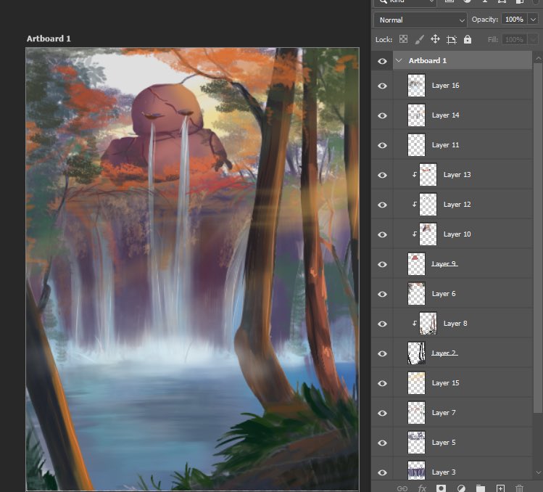Viewport: 543px width, 492px height.
Task: Click the Artboard 1 label above canvas
Action: (x=49, y=38)
